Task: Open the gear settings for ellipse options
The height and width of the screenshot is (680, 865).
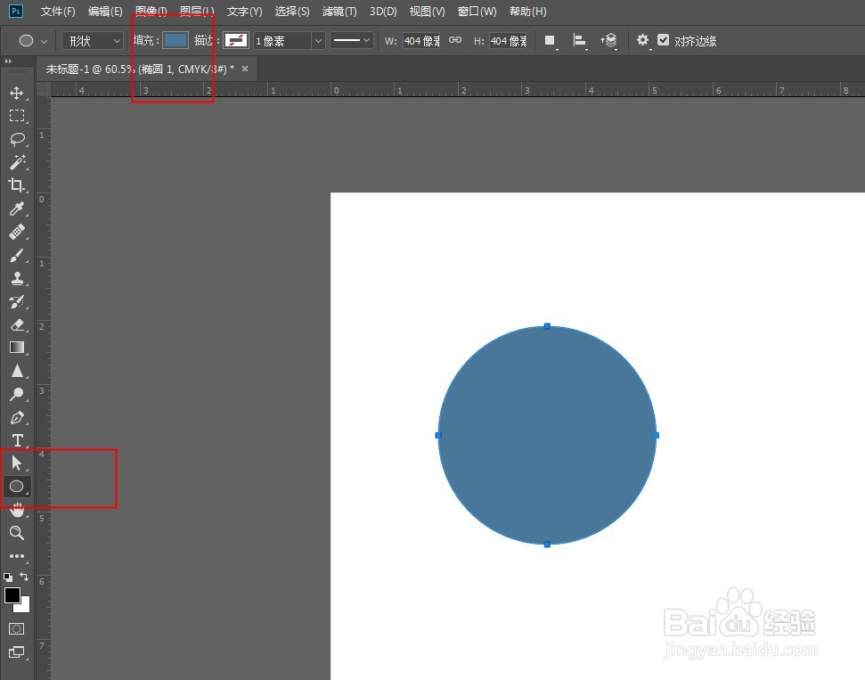Action: (x=642, y=40)
